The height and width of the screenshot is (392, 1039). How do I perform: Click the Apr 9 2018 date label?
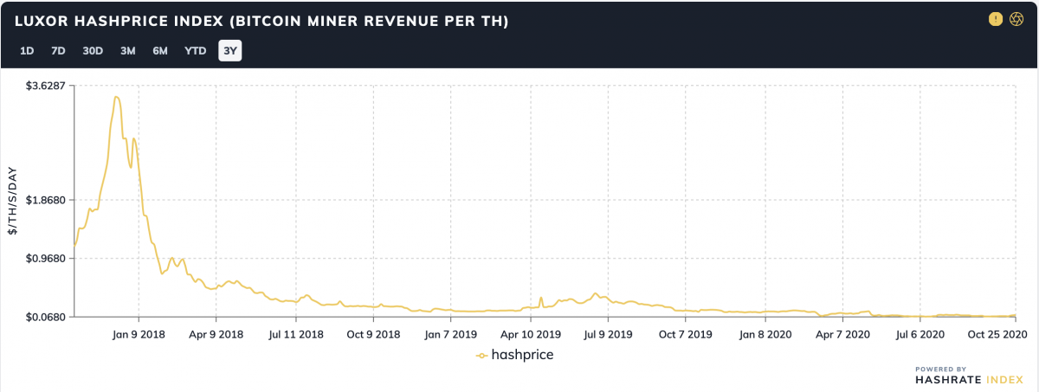tap(218, 332)
